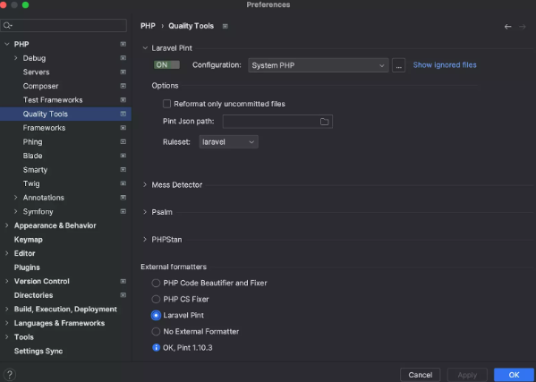Open the Ruleset laravel dropdown
Viewport: 536px width, 382px height.
pyautogui.click(x=228, y=142)
